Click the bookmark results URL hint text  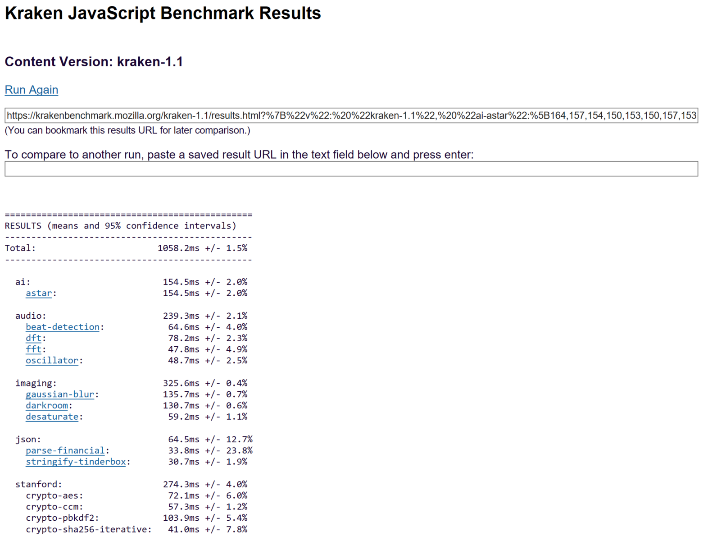click(x=127, y=130)
